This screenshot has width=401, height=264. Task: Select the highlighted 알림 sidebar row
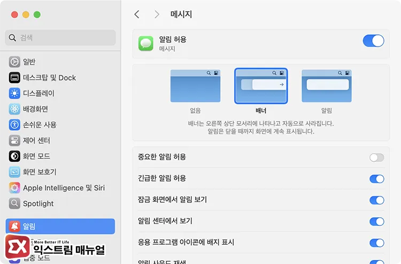tap(60, 226)
